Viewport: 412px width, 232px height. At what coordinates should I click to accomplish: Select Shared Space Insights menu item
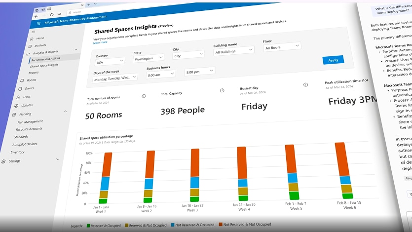pyautogui.click(x=44, y=65)
